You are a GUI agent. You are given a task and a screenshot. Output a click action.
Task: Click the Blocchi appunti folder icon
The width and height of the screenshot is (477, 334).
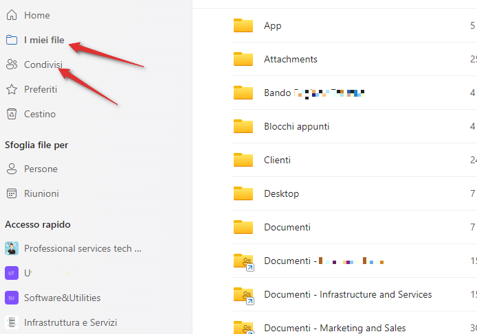[x=243, y=126]
